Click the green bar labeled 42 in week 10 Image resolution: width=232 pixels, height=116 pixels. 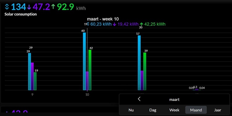[x=90, y=70]
